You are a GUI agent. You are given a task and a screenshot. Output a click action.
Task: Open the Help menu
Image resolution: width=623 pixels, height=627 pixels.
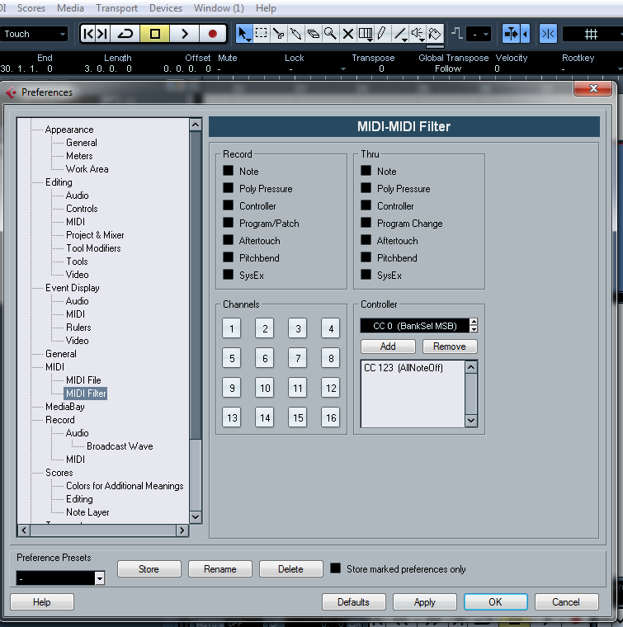pyautogui.click(x=266, y=8)
